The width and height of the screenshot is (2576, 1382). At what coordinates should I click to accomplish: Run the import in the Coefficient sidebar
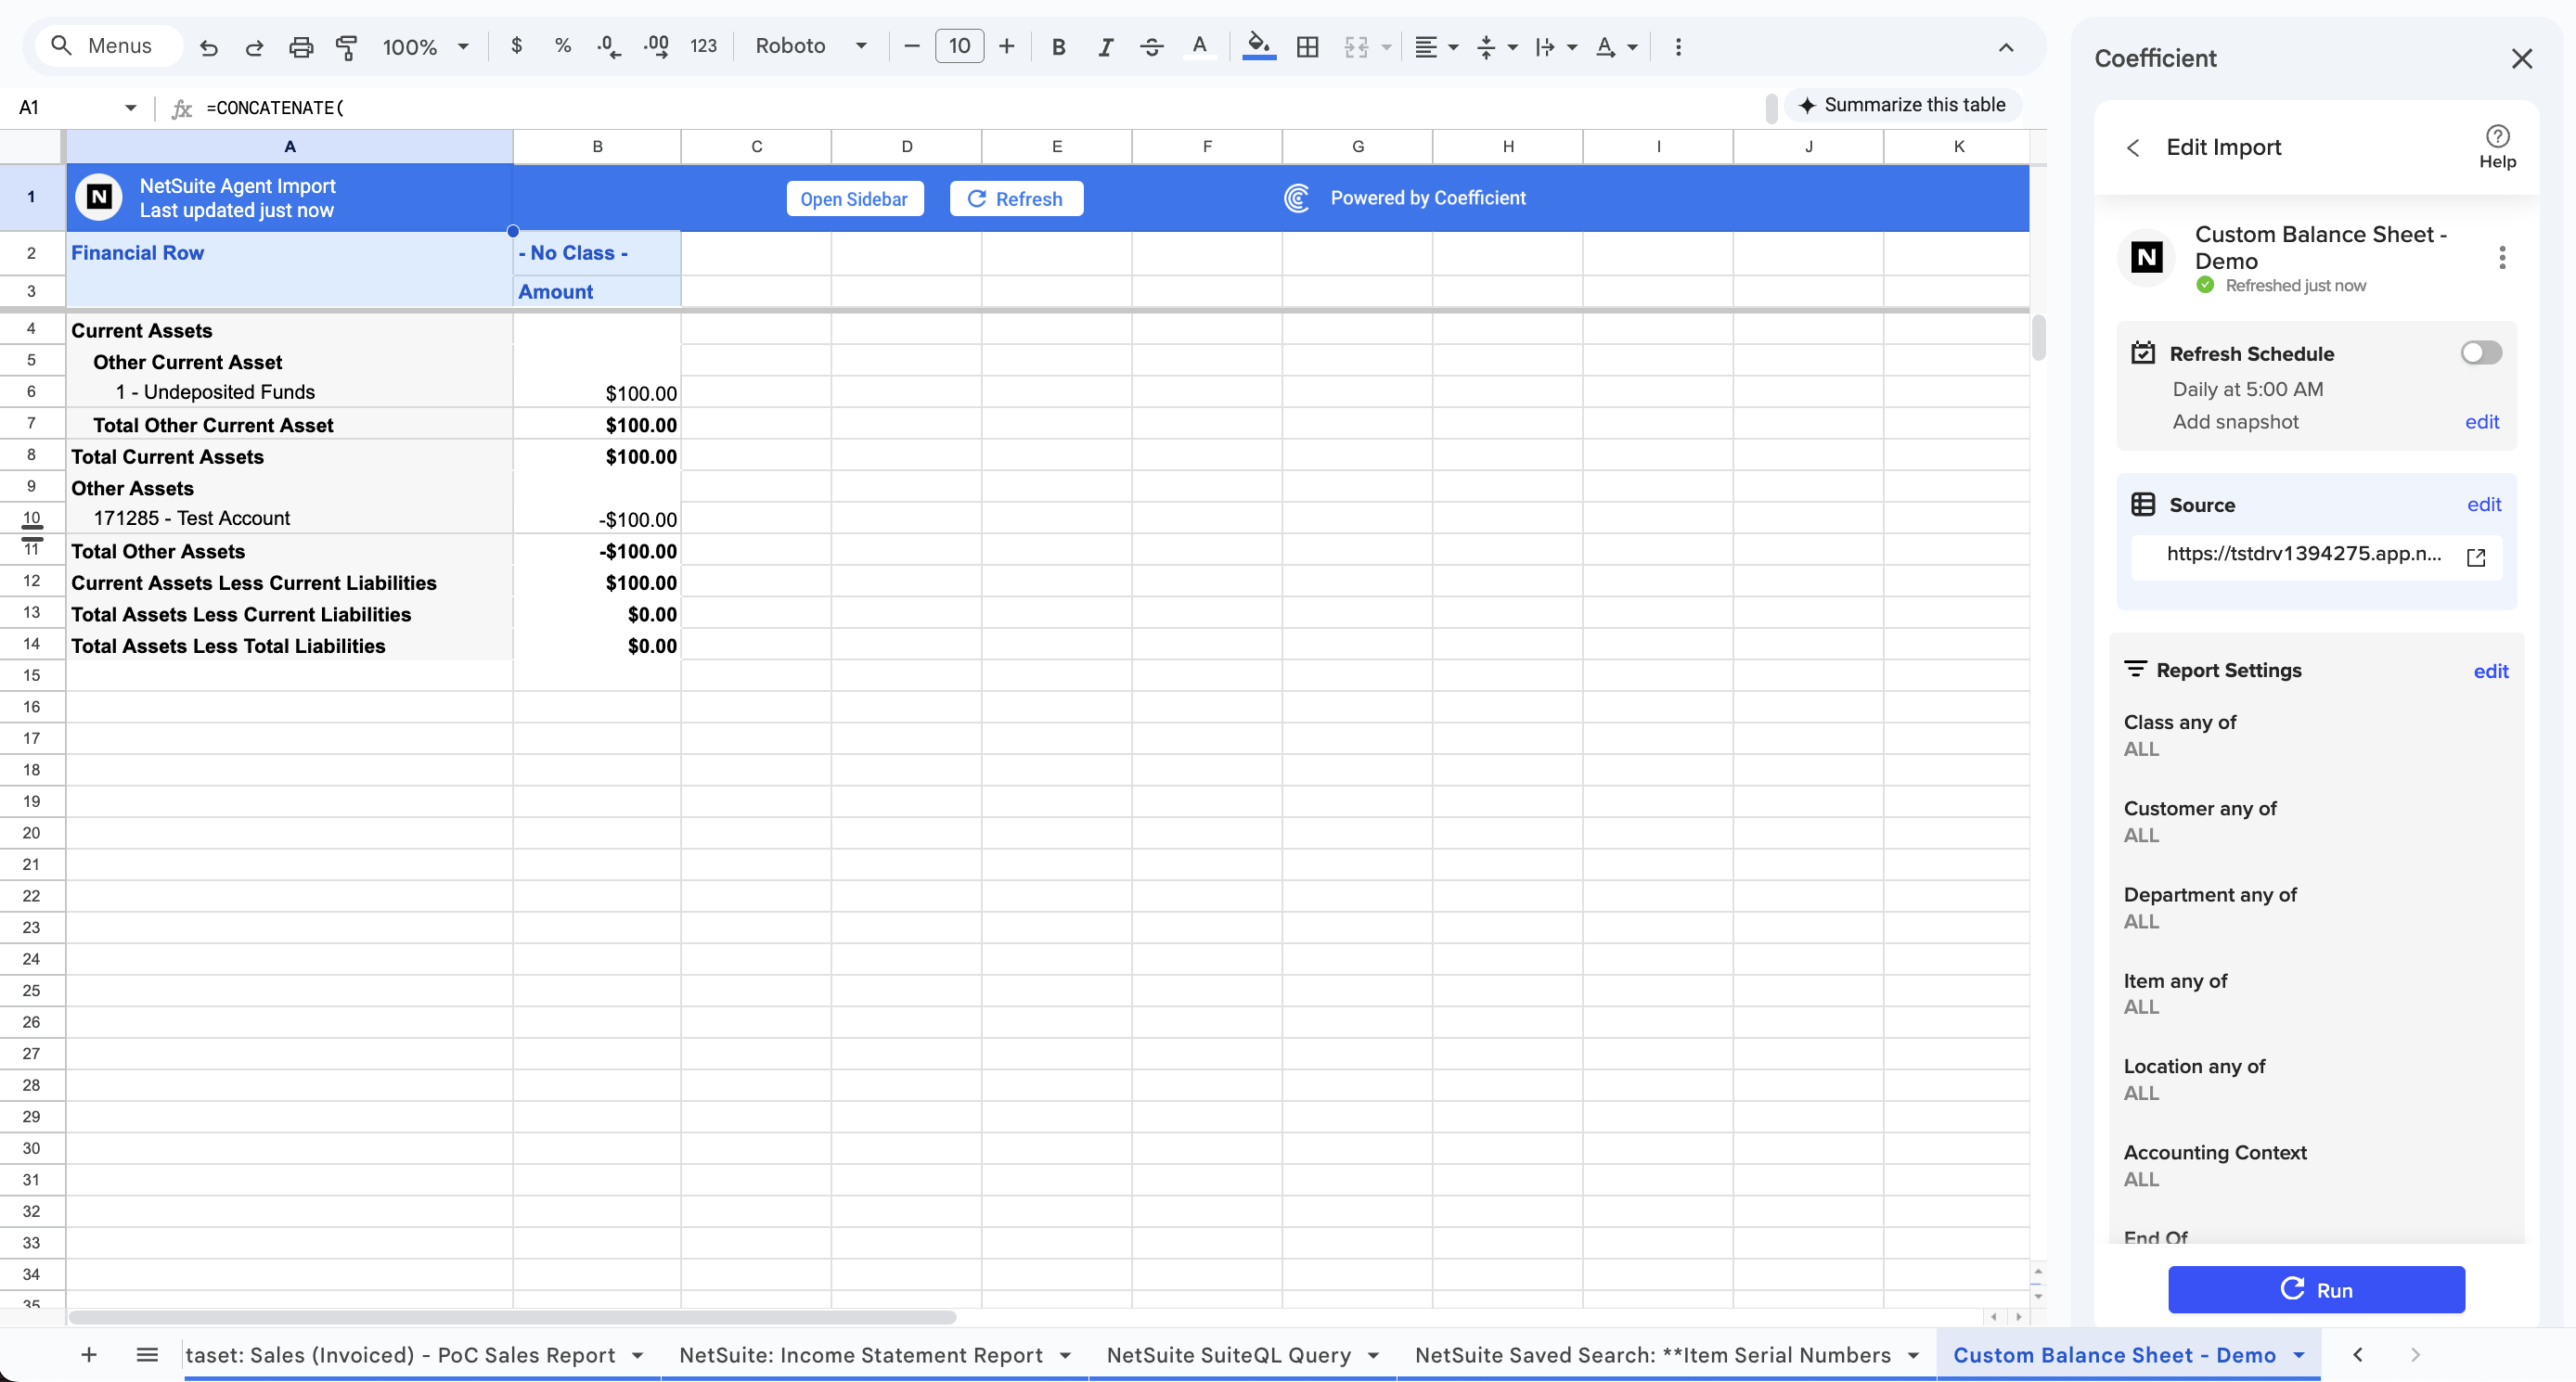(x=2316, y=1289)
